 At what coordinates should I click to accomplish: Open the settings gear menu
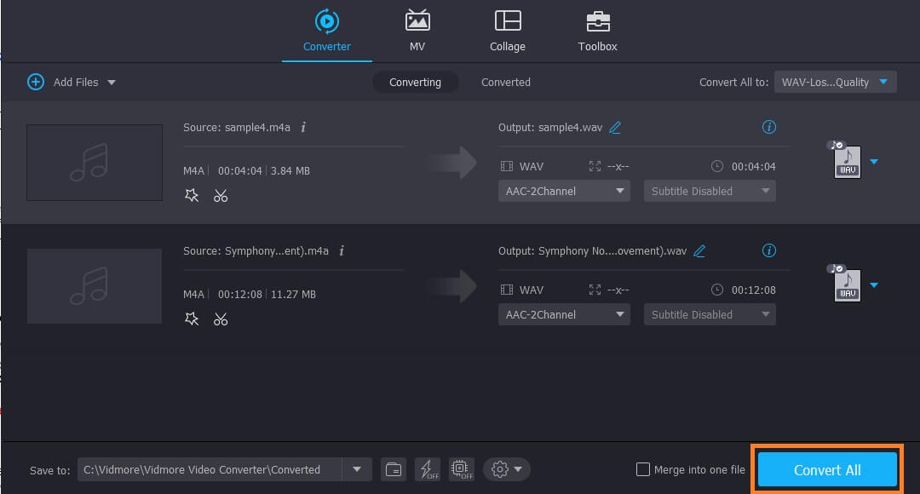pos(501,469)
